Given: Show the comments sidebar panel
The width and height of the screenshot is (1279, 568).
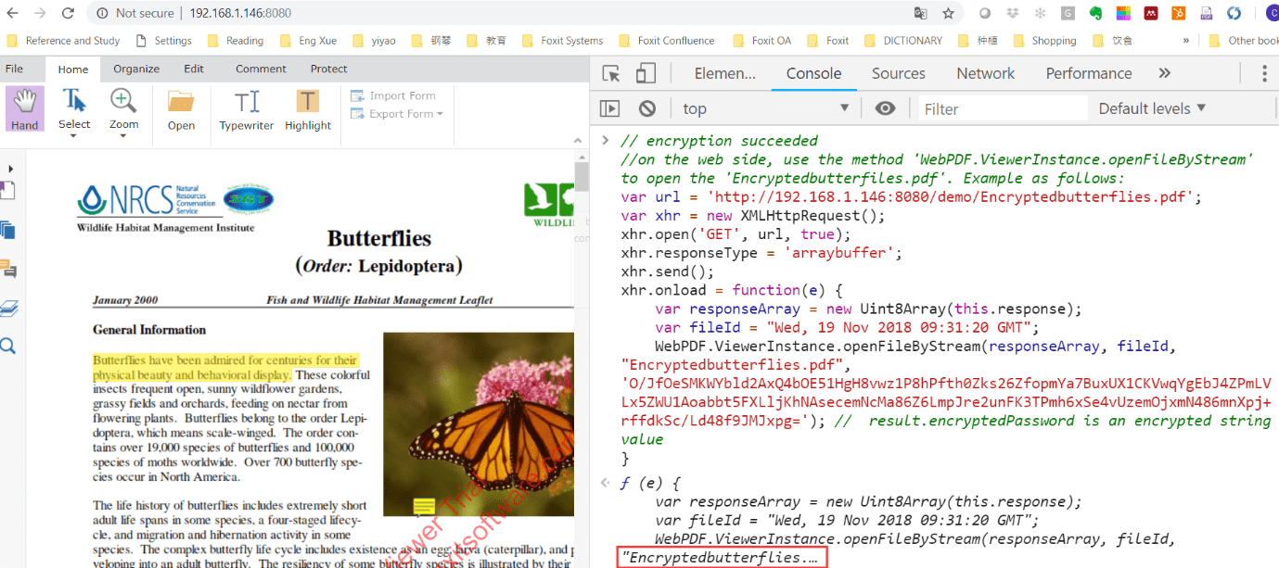Looking at the screenshot, I should click(7, 270).
